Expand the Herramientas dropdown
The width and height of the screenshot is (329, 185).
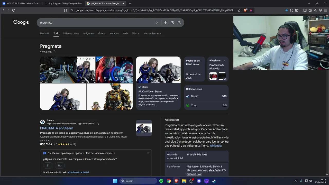[x=153, y=33]
